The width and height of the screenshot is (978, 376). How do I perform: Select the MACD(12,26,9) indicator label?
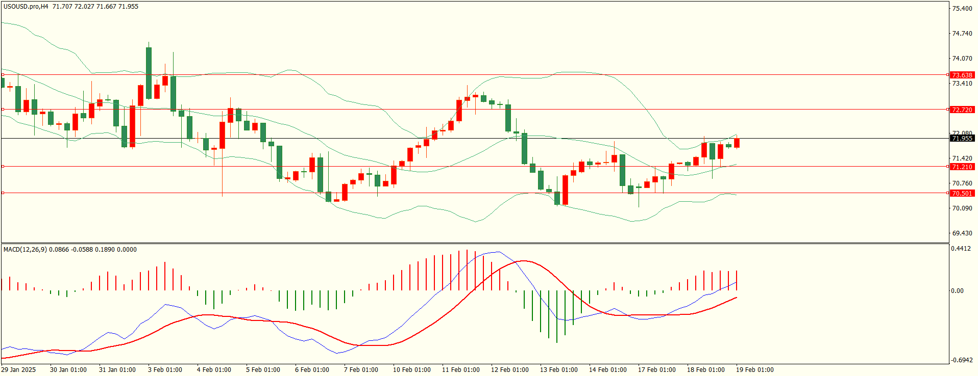25,250
